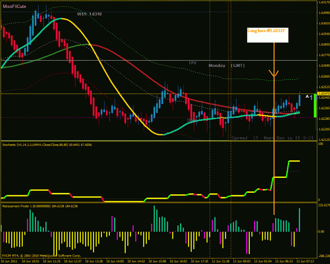
Task: Click the FXCM MT4 MetaQuotes copyright text
Action: coord(42,256)
